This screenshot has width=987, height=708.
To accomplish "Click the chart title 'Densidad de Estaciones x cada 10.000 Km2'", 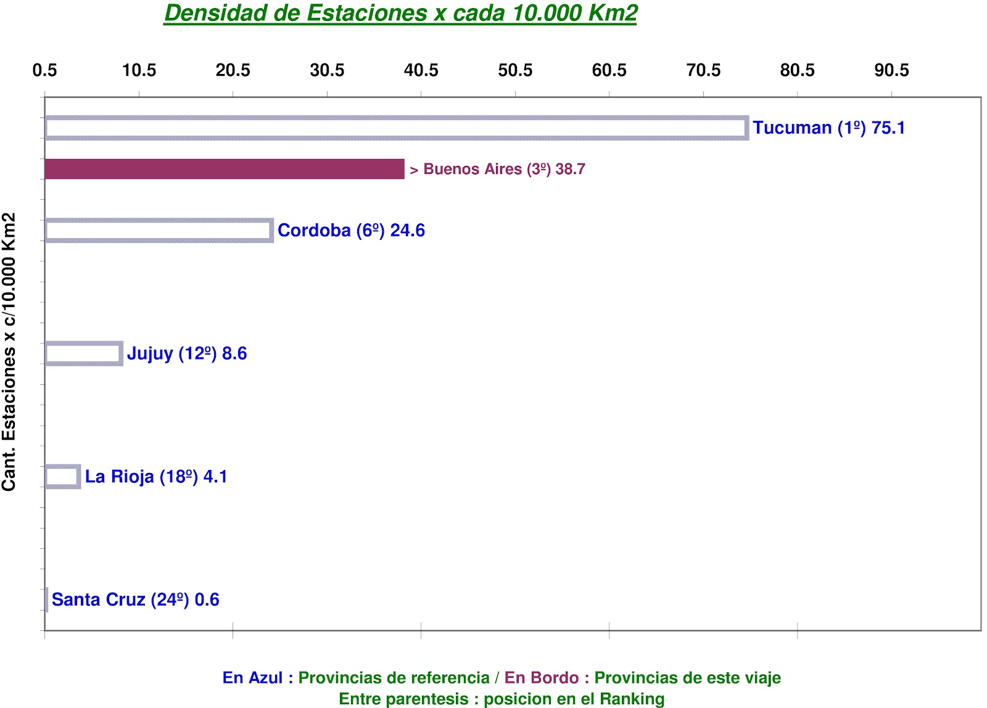I will (x=400, y=14).
